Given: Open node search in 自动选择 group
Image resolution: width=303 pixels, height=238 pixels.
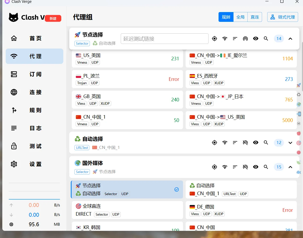Looking at the screenshot, I should pos(266,142).
